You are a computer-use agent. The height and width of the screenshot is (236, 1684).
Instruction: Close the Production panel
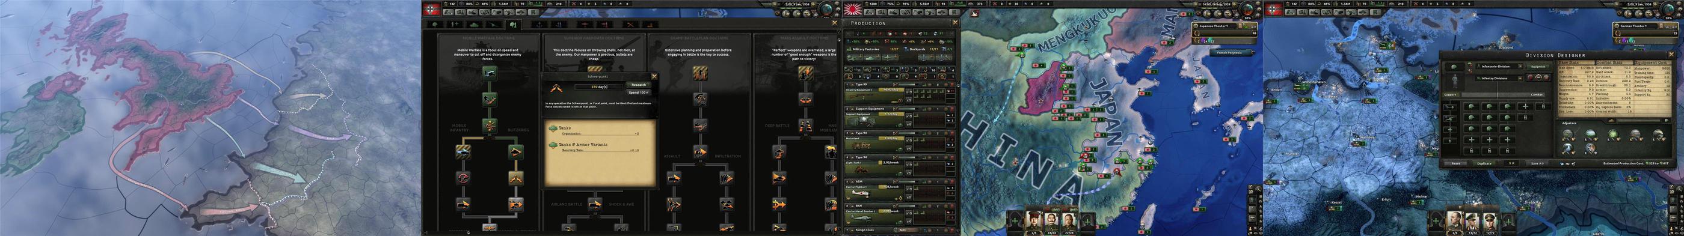pyautogui.click(x=955, y=23)
